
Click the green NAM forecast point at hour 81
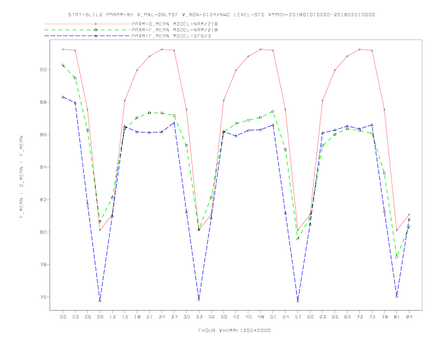coord(396,257)
